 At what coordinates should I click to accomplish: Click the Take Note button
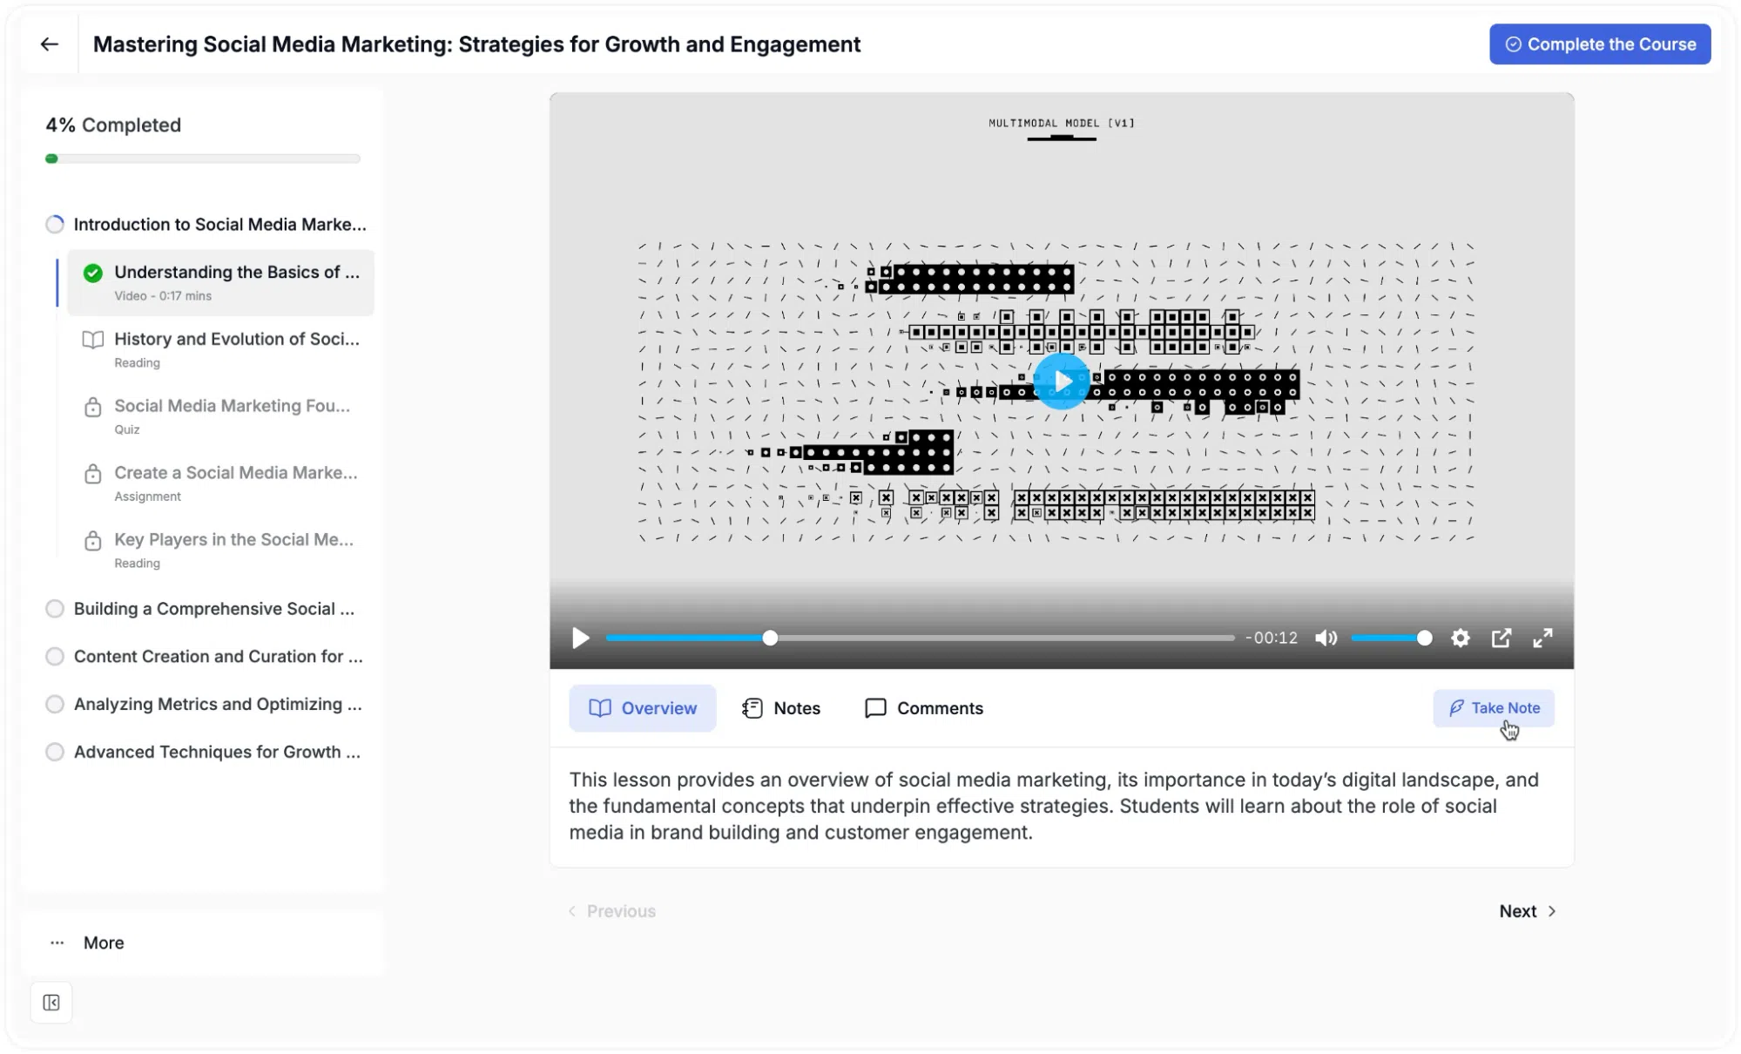click(1494, 707)
